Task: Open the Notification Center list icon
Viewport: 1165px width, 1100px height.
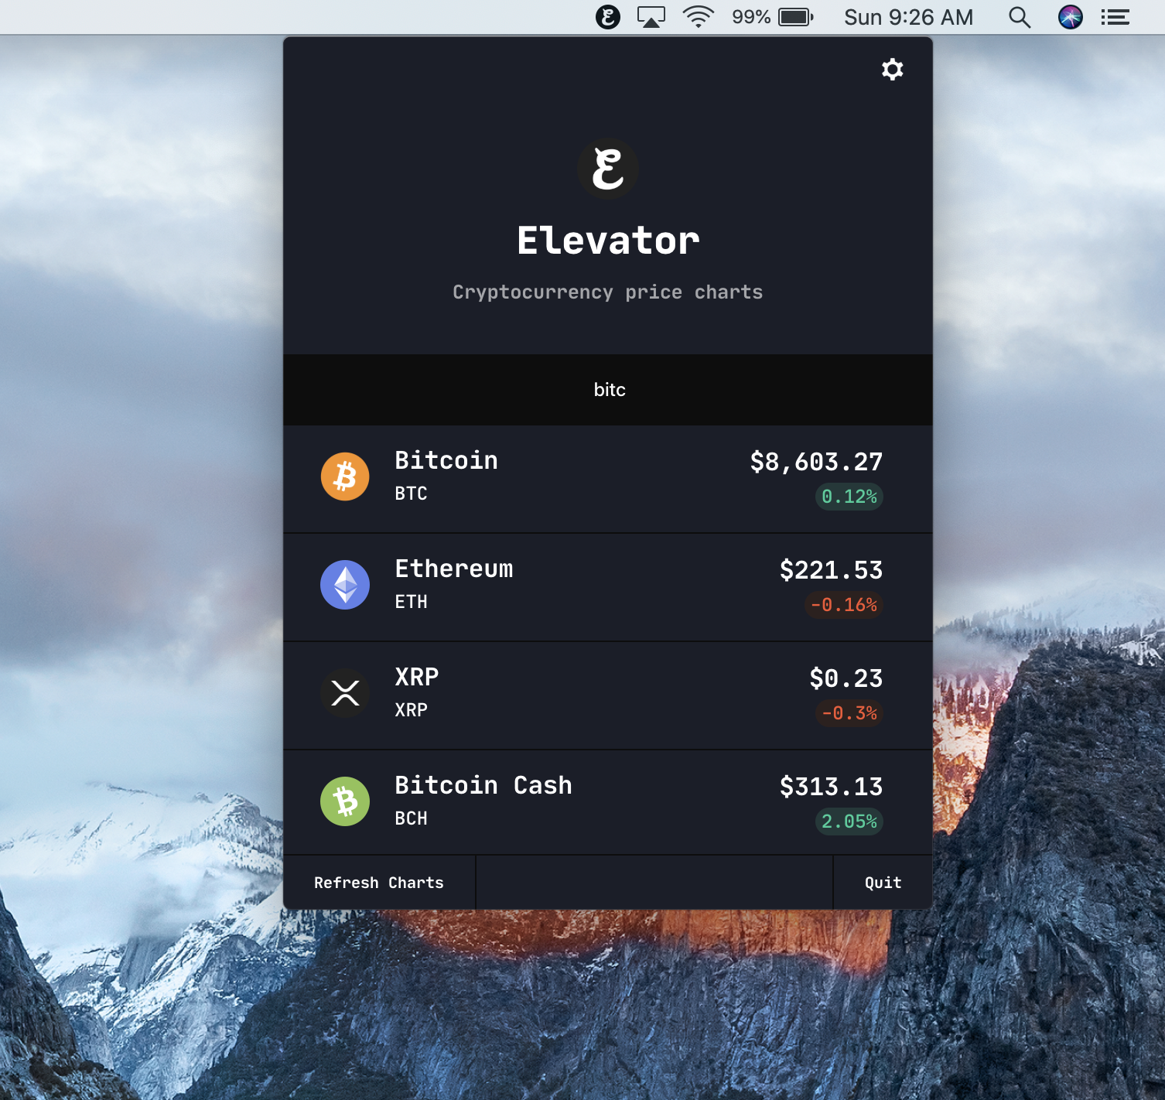Action: pos(1115,17)
